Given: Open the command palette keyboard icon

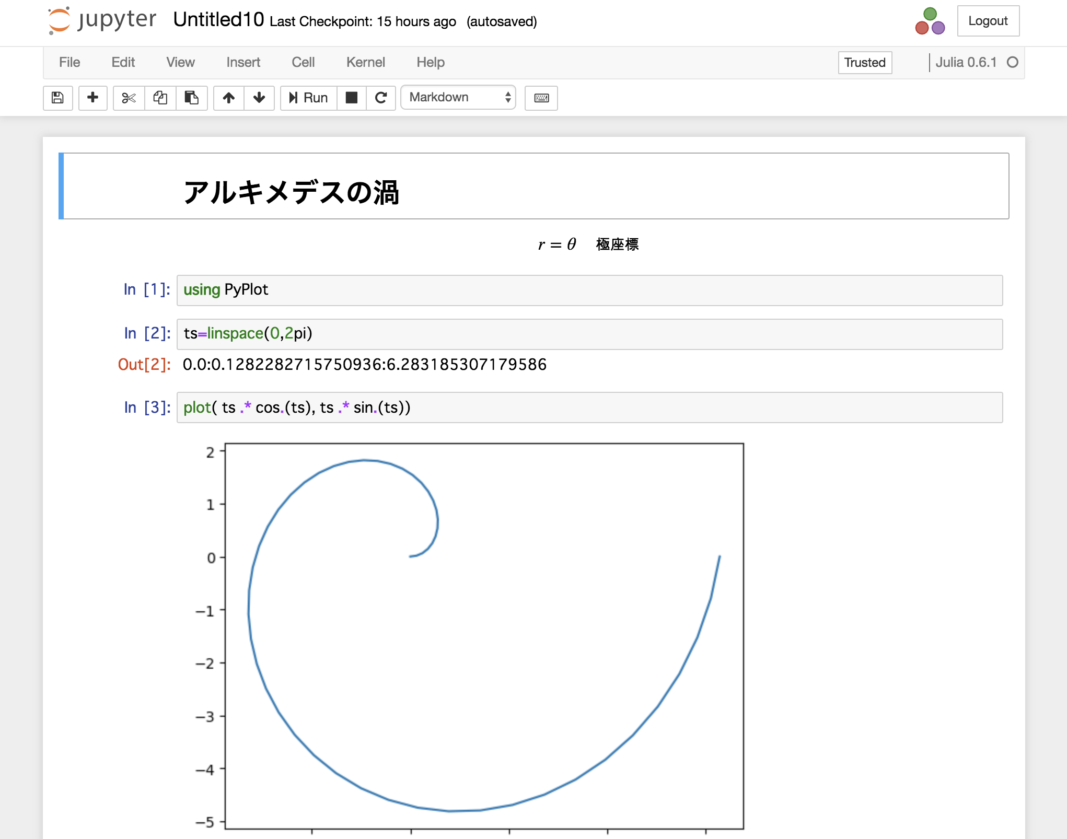Looking at the screenshot, I should [x=541, y=98].
